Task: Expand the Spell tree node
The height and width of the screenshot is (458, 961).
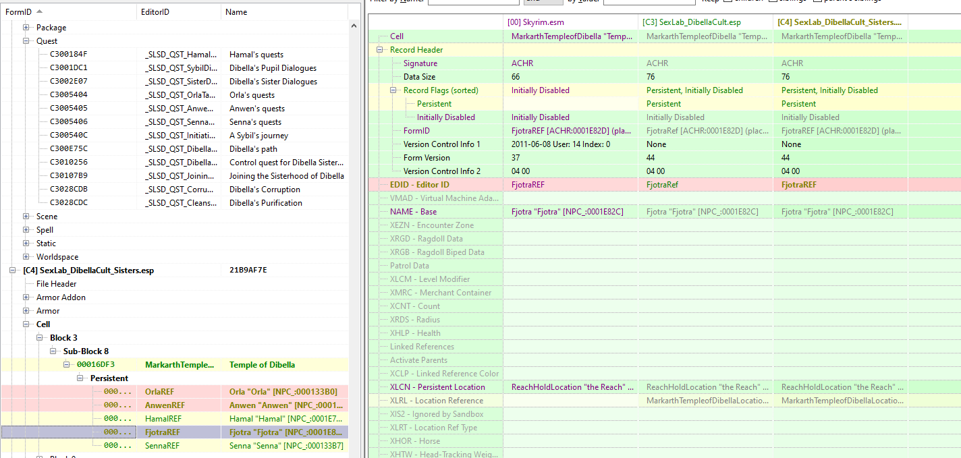Action: [x=26, y=230]
